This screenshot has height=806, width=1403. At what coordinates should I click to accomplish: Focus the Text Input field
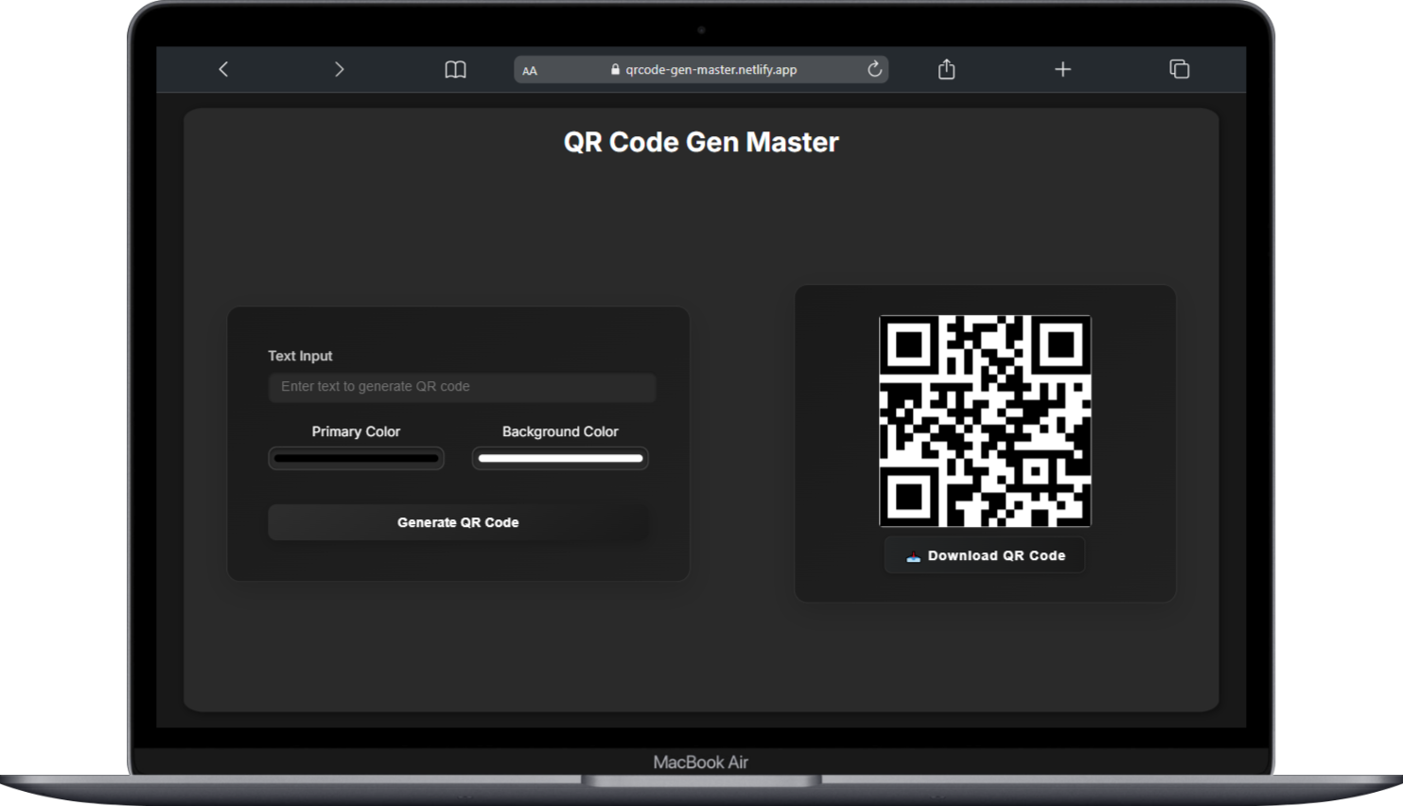tap(462, 387)
